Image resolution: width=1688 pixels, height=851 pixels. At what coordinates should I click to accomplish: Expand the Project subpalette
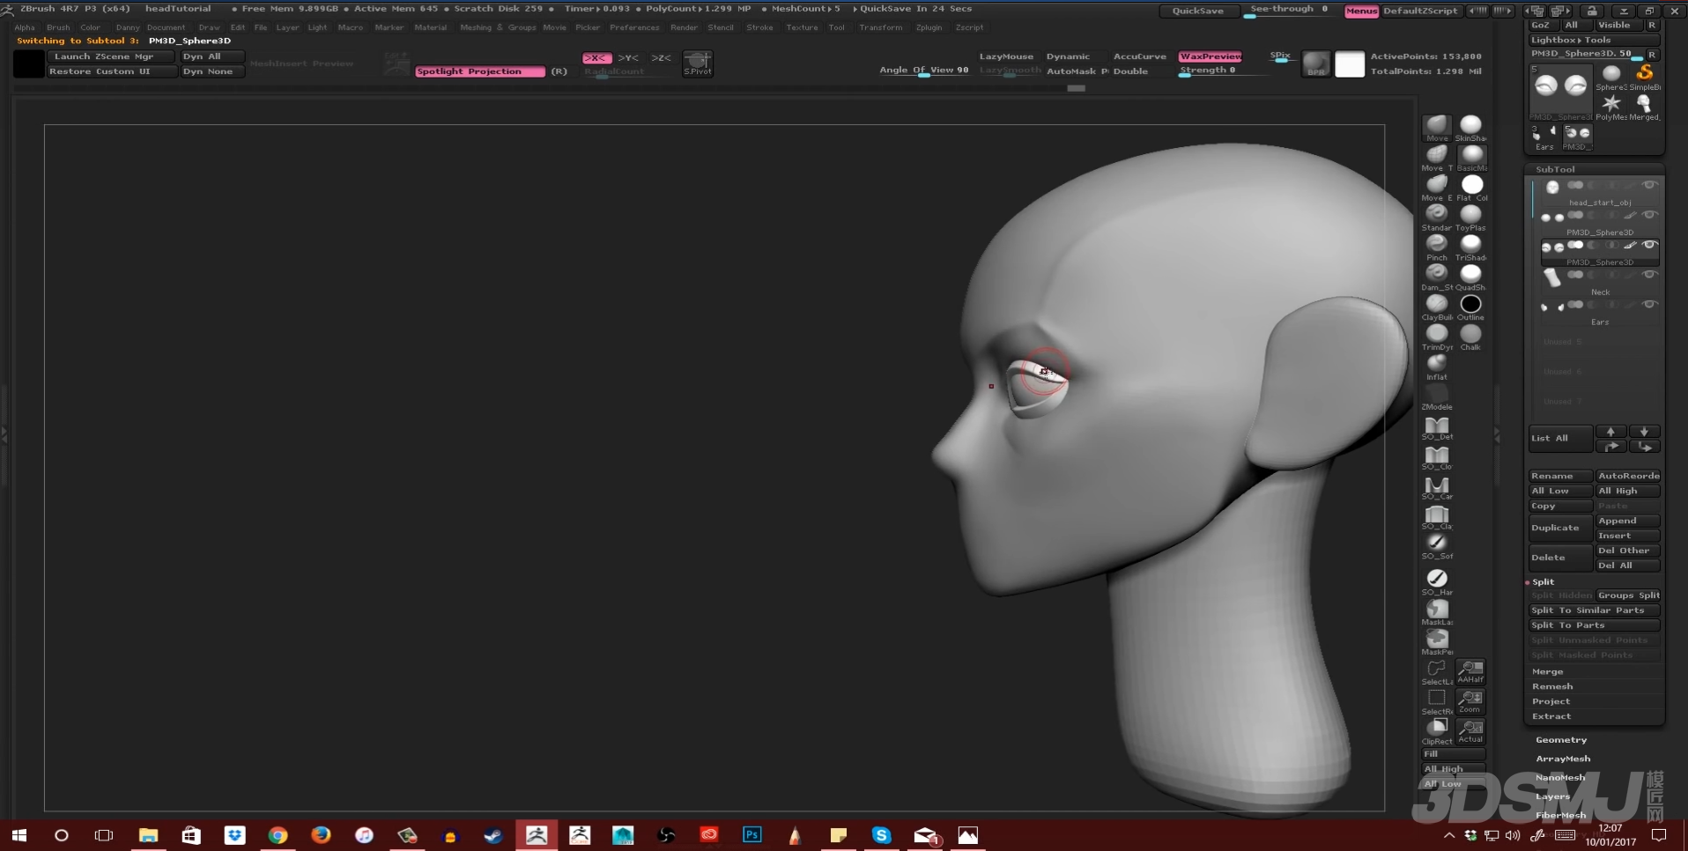click(x=1551, y=701)
